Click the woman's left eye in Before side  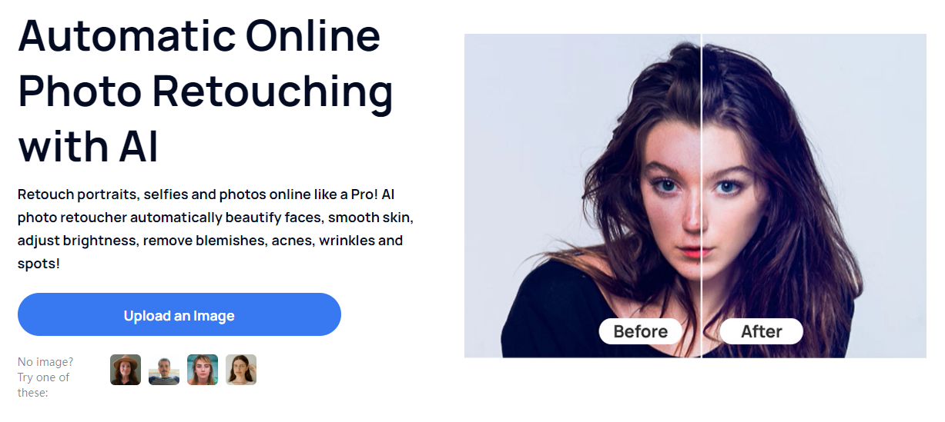click(x=663, y=185)
